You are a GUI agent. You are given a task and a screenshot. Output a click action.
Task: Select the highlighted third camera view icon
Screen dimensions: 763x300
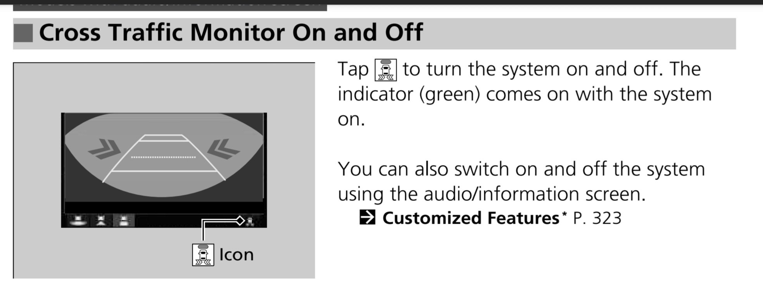pos(124,221)
